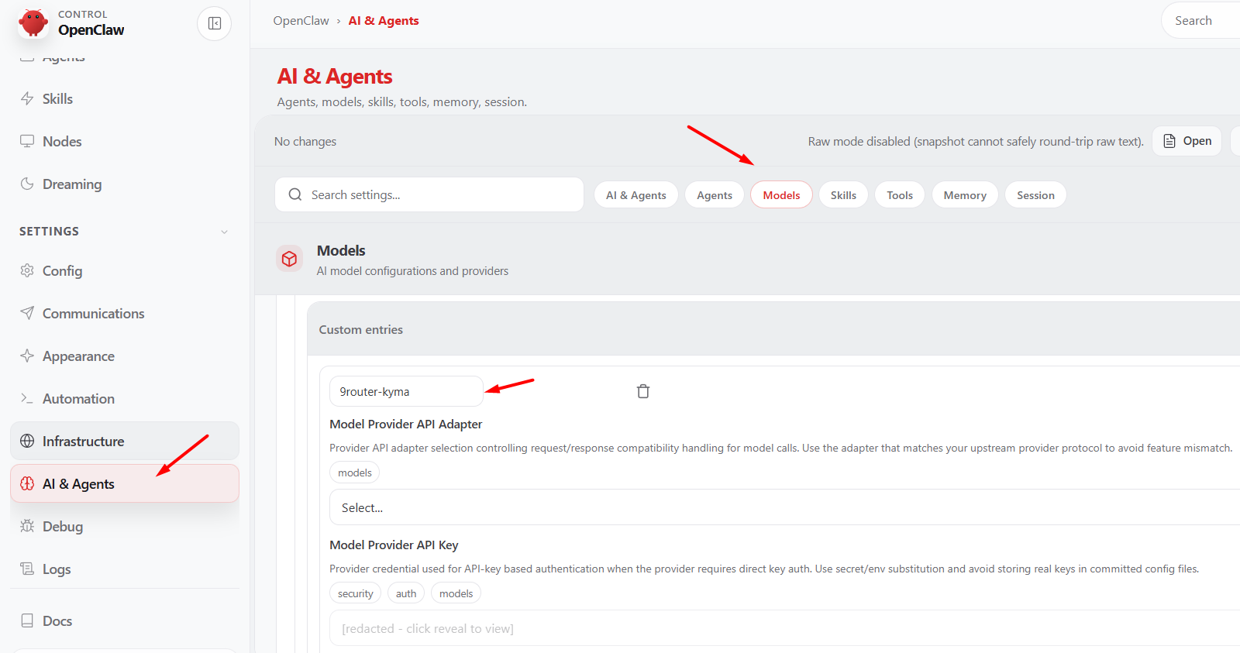Click the Custom entries header

click(x=361, y=329)
